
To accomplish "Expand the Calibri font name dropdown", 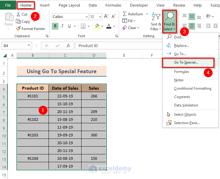I will [87, 17].
